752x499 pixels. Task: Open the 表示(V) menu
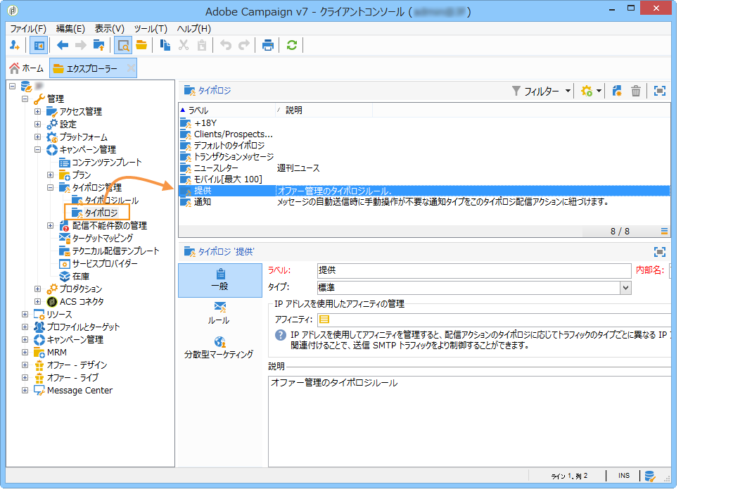tap(109, 29)
